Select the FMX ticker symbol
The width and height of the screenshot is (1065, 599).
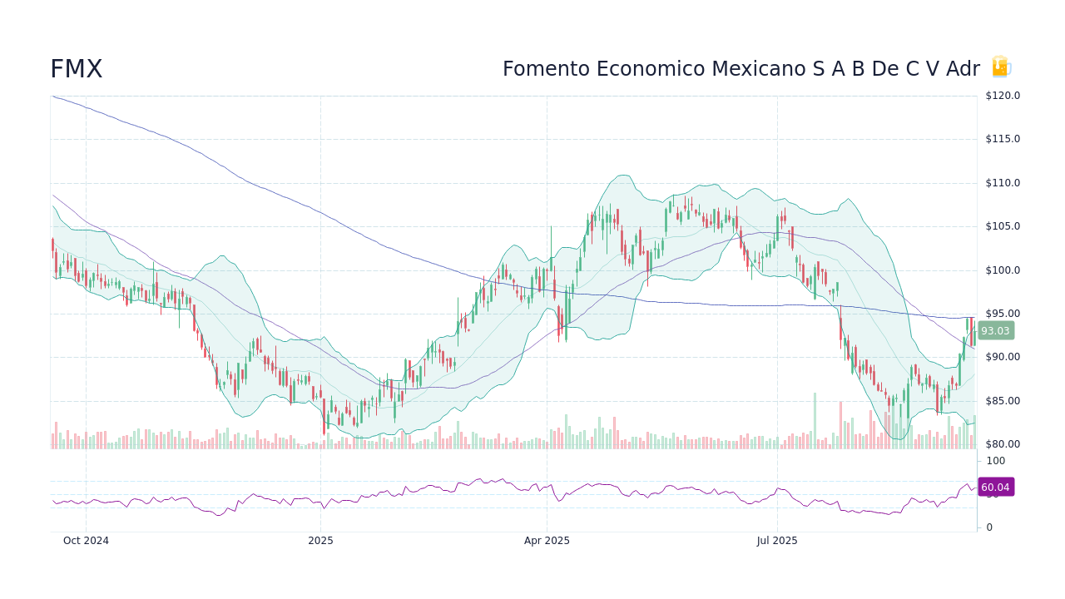77,69
